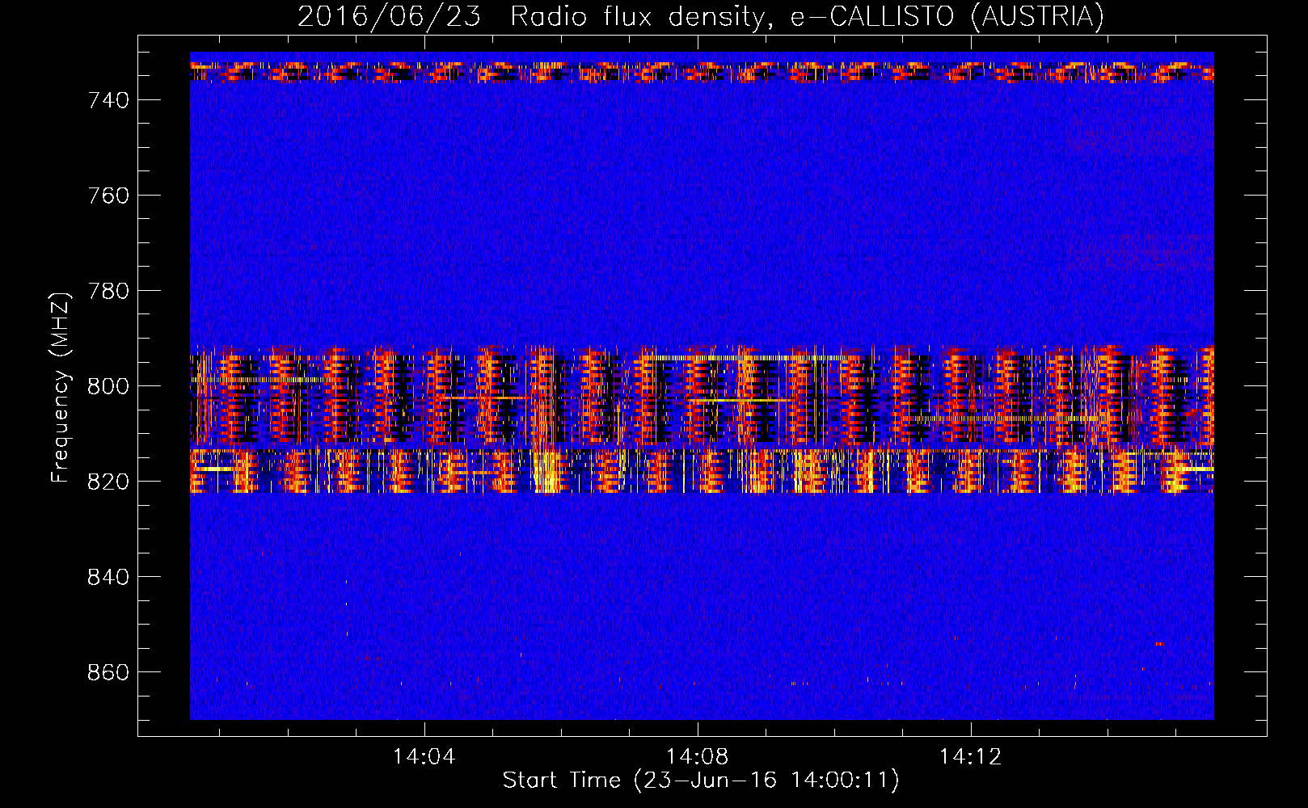1308x808 pixels.
Task: Click the 860 frequency tick label
Action: coord(108,672)
